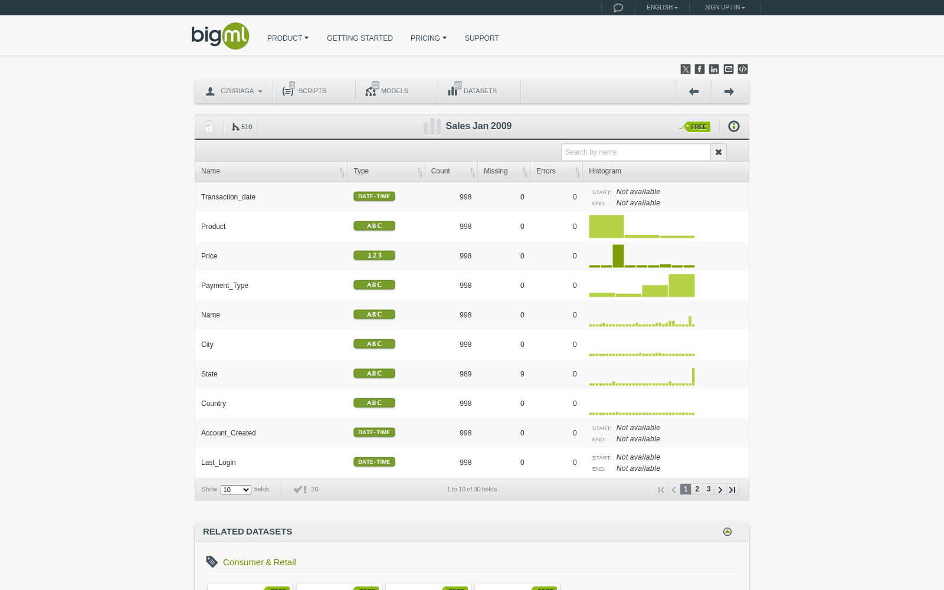Open the Datasets tab
This screenshot has height=590, width=944.
click(480, 91)
